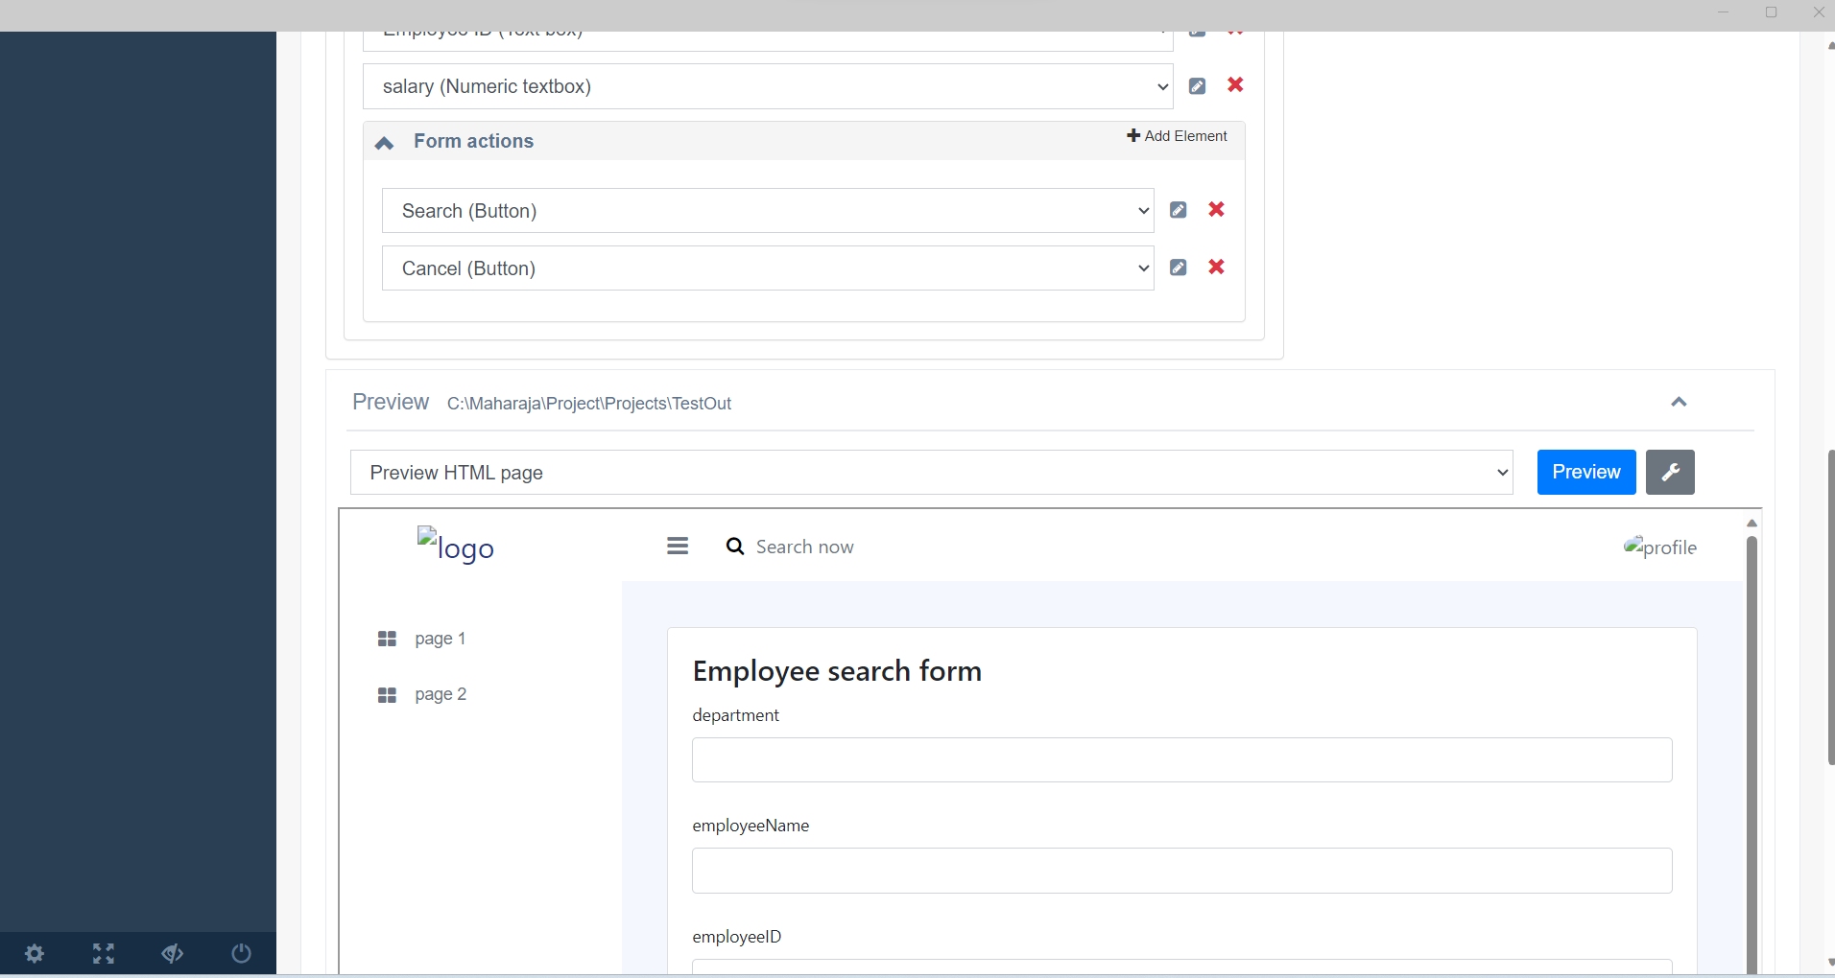The width and height of the screenshot is (1835, 978).
Task: Open the Preview HTML page dropdown
Action: 931,473
